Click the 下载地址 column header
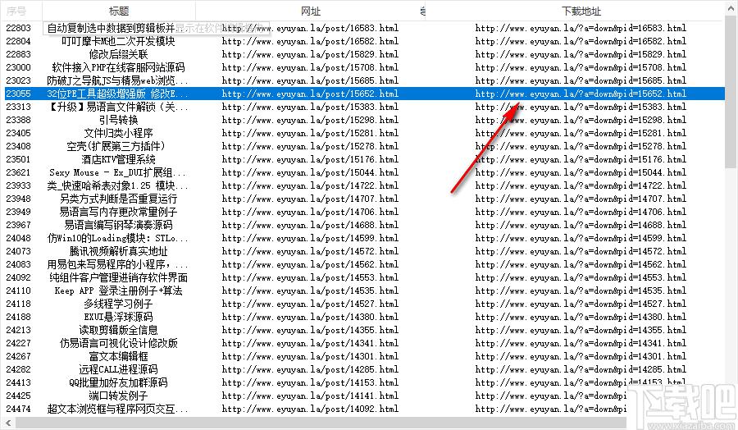Screen dimensions: 738x430 pos(581,11)
